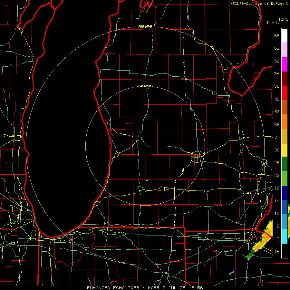The image size is (290, 290).
Task: Click the 10 legend label
Action: point(277,214)
